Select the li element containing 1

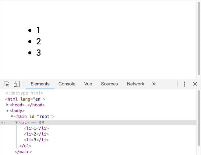[x=36, y=128]
